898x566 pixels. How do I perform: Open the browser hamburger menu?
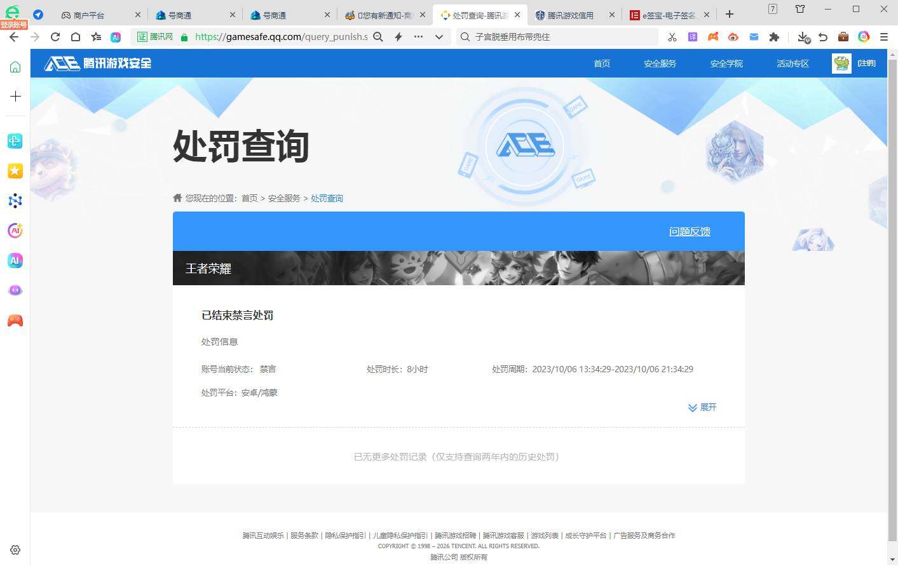(884, 37)
